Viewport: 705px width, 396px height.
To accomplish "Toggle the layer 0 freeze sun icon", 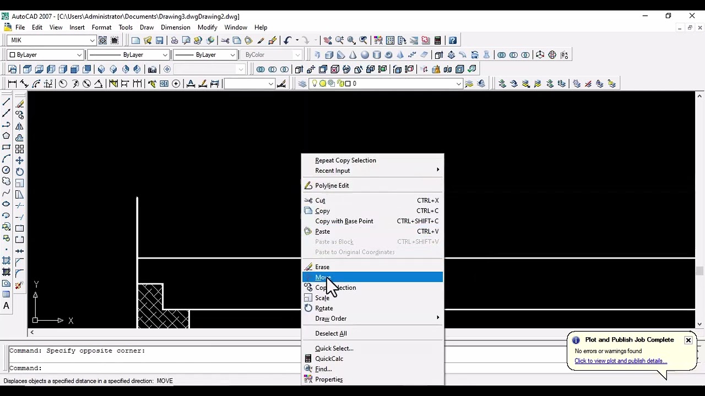I will point(323,84).
